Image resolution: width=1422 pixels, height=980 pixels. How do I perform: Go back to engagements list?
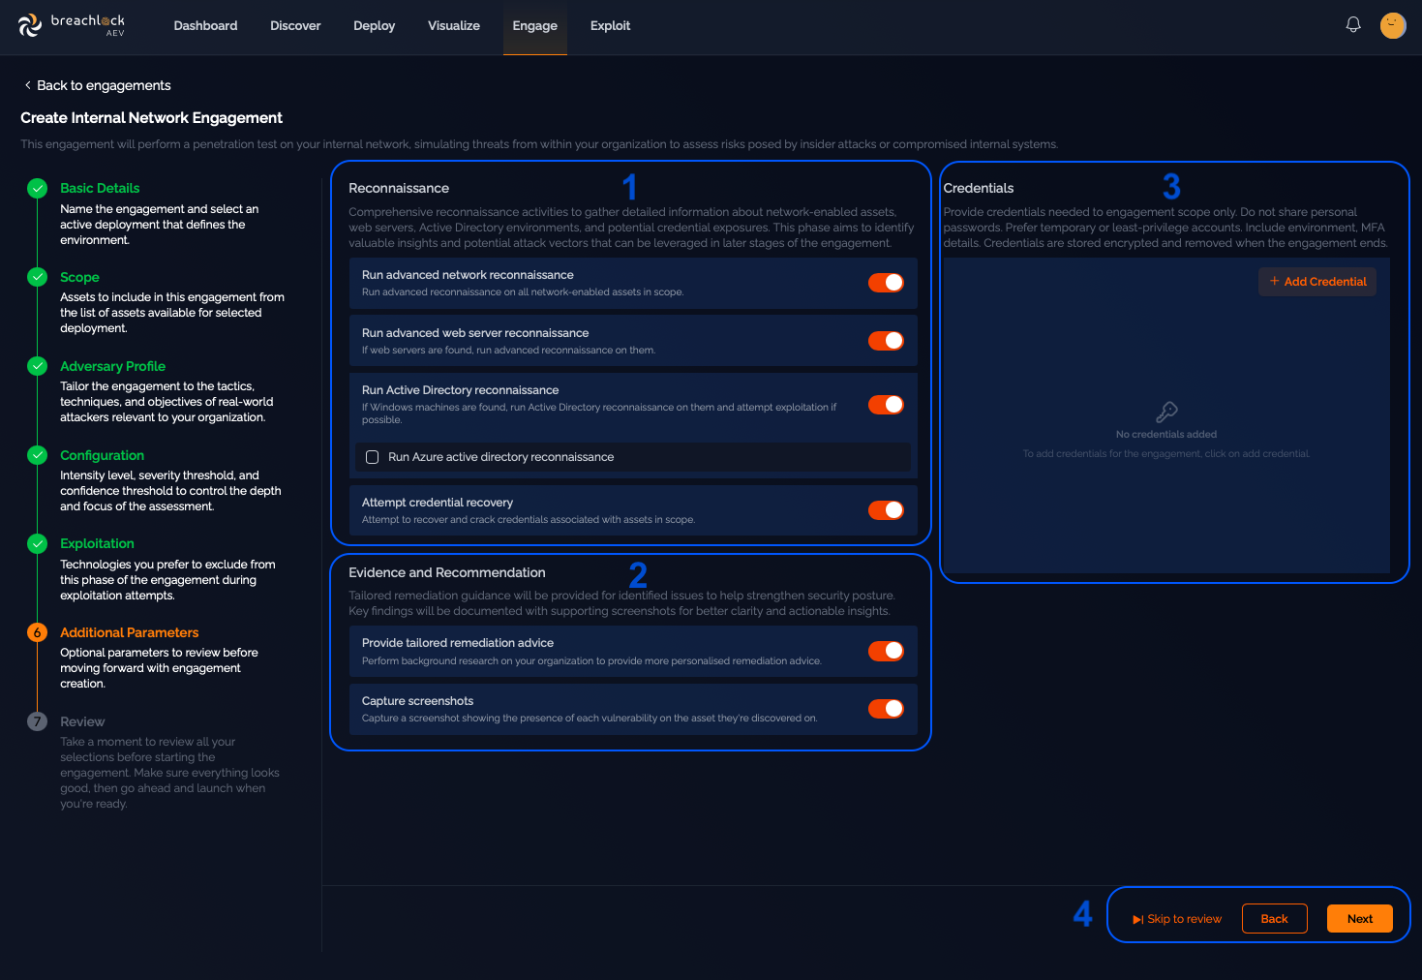pos(97,85)
